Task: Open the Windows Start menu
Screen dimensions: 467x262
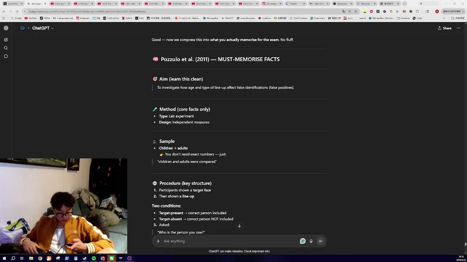Action: [x=4, y=258]
